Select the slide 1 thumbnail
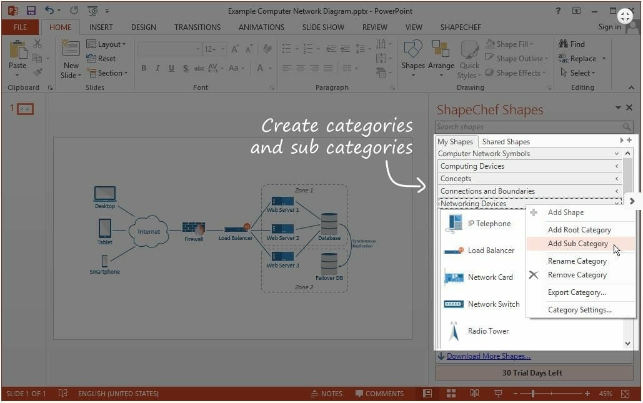 (x=26, y=109)
